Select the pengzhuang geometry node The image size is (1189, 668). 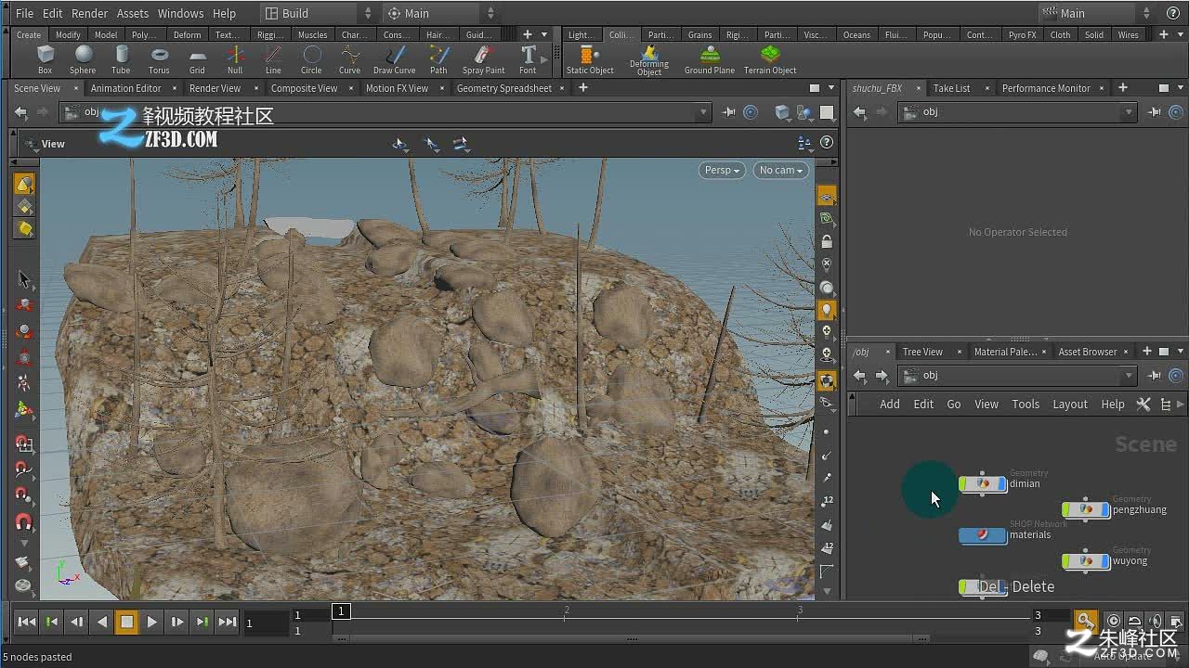(1087, 509)
